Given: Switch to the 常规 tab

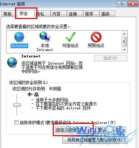Looking at the screenshot, I should 7,14.
